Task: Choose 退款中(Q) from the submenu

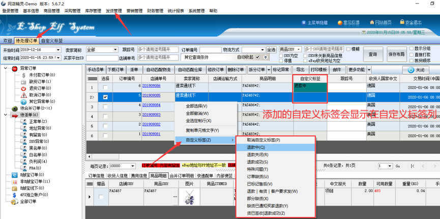Action: (x=276, y=147)
